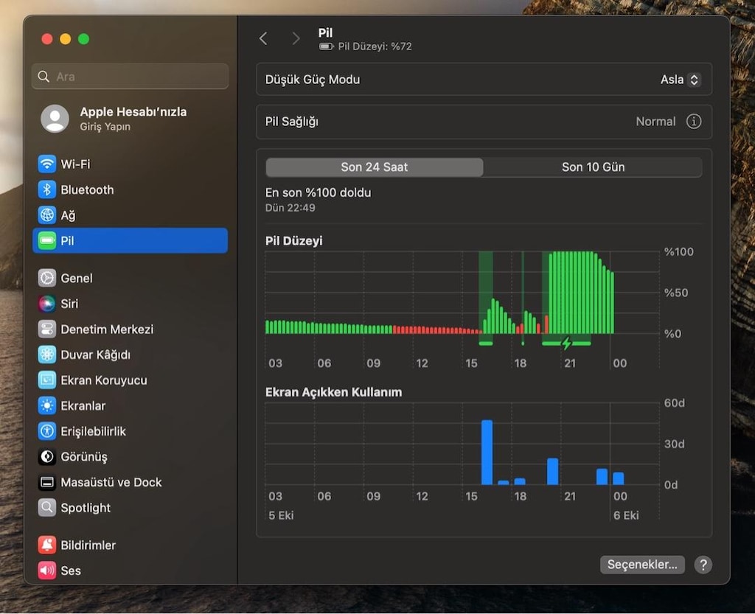Viewport: 755px width, 614px height.
Task: Go back with the left chevron
Action: (x=263, y=38)
